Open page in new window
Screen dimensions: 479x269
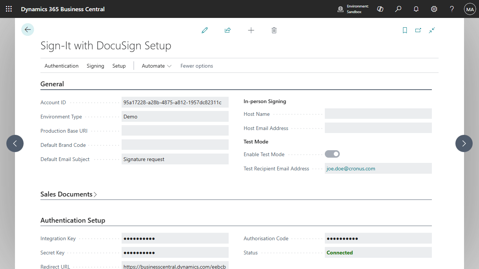[418, 30]
